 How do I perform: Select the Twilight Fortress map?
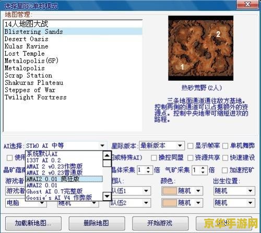coord(73,97)
